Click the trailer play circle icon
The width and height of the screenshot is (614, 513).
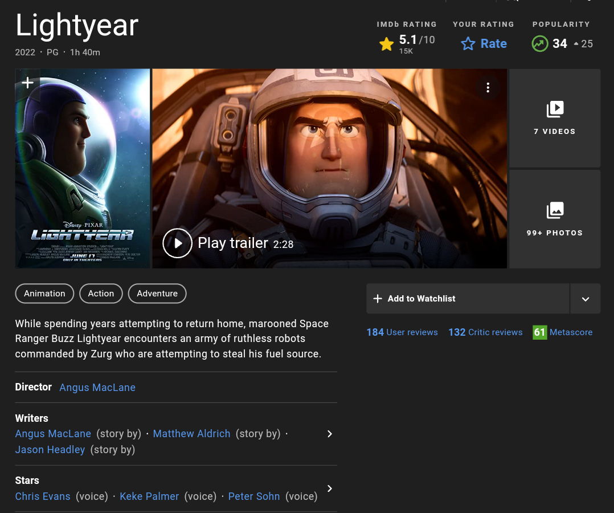177,243
